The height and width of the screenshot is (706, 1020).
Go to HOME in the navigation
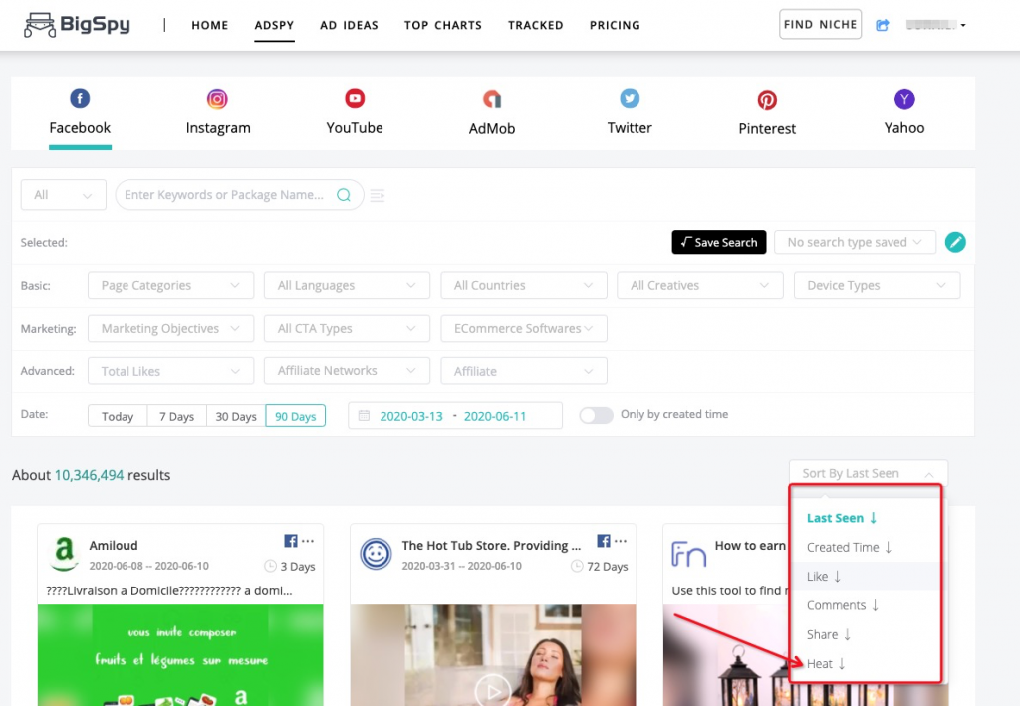click(209, 25)
